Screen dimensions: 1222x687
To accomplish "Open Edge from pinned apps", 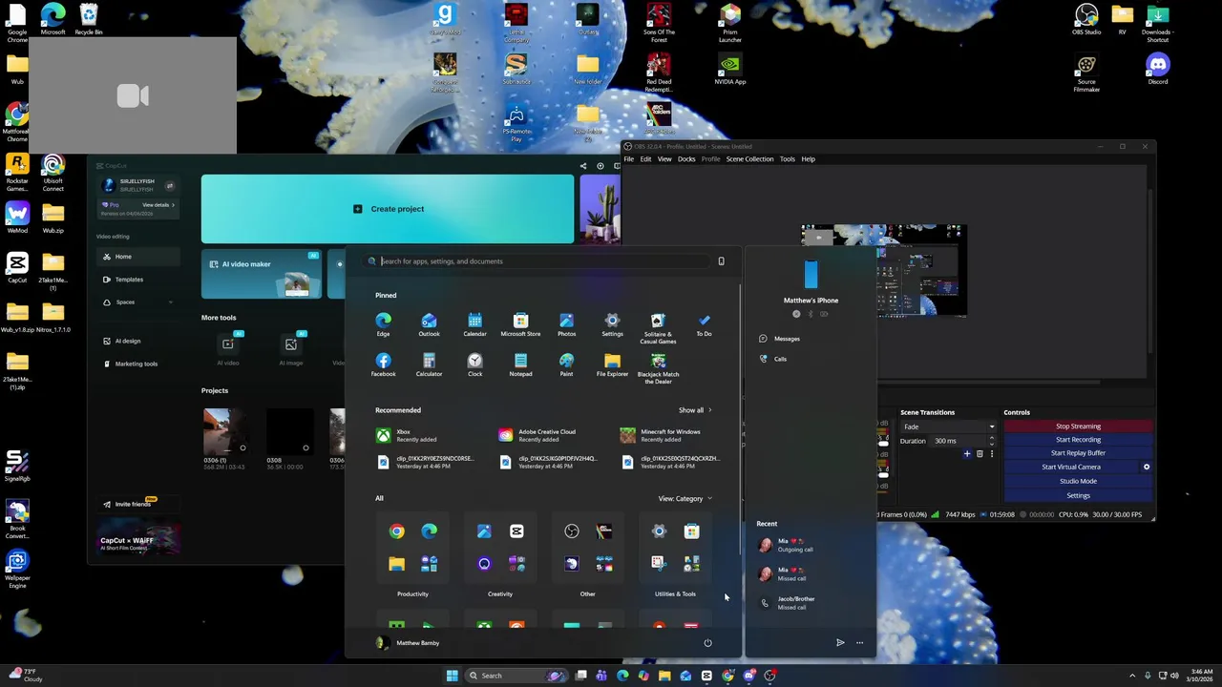I will [x=383, y=324].
